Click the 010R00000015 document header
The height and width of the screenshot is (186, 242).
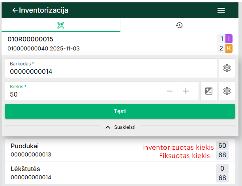[30, 39]
